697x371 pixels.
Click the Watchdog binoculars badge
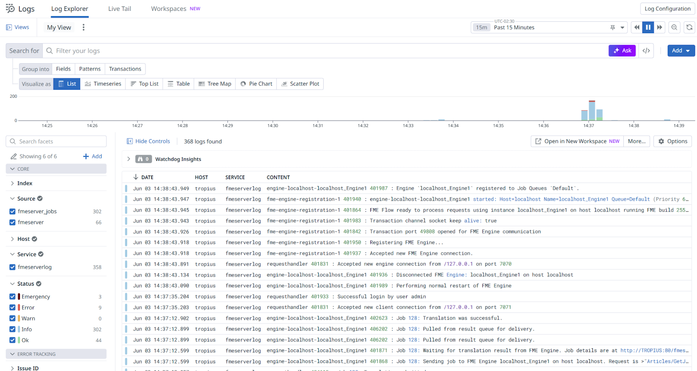(143, 159)
